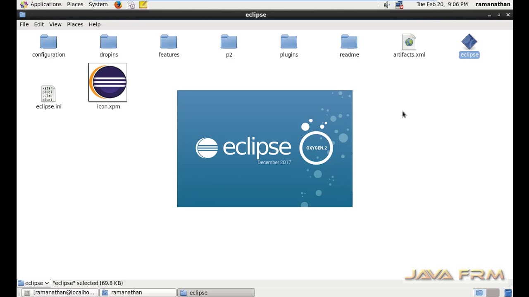
Task: Open the top panel Places menu
Action: point(75,5)
